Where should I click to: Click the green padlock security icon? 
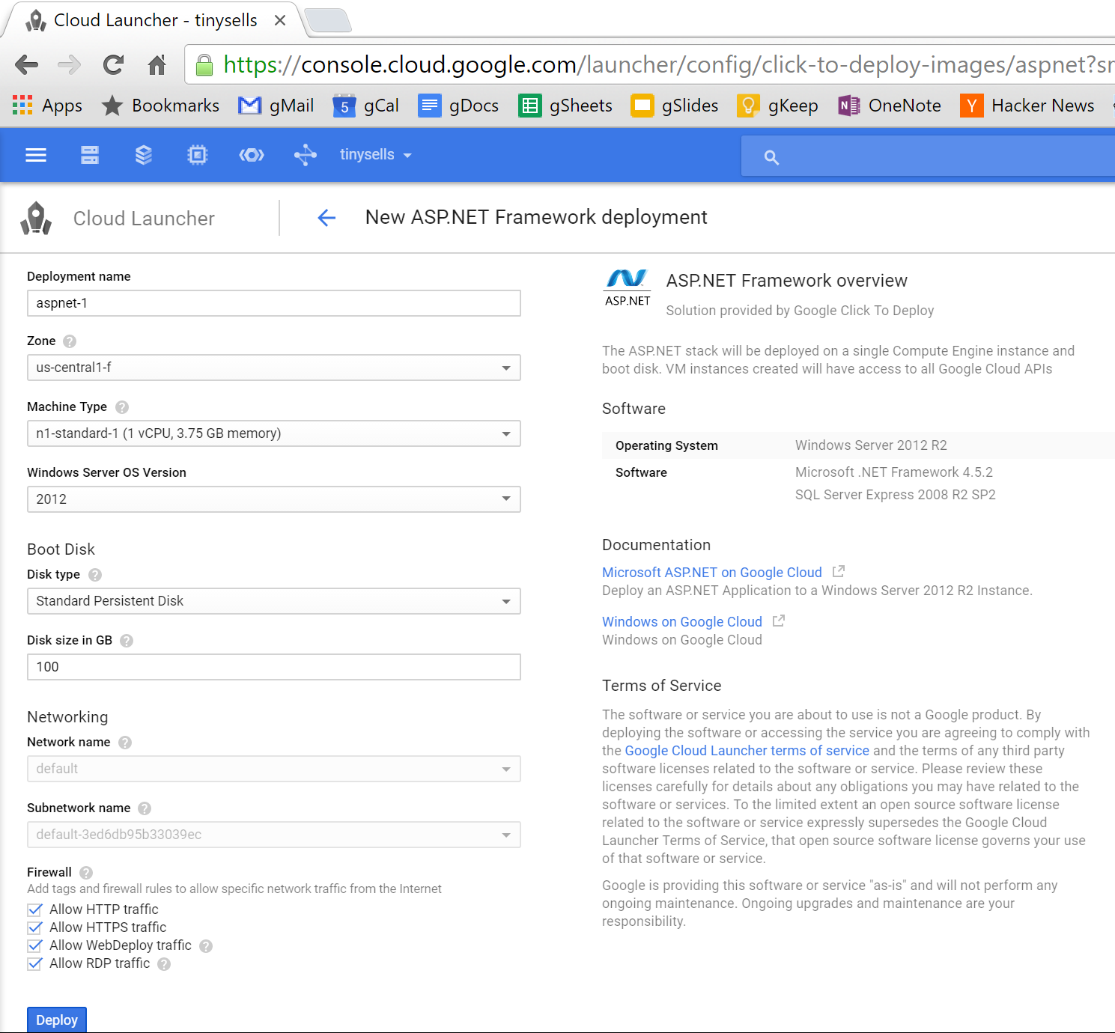[204, 66]
